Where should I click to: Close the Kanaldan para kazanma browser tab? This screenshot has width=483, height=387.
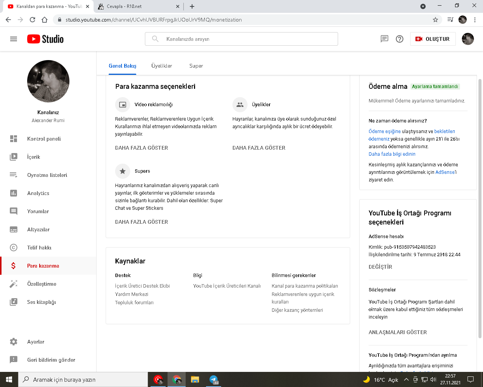[88, 6]
